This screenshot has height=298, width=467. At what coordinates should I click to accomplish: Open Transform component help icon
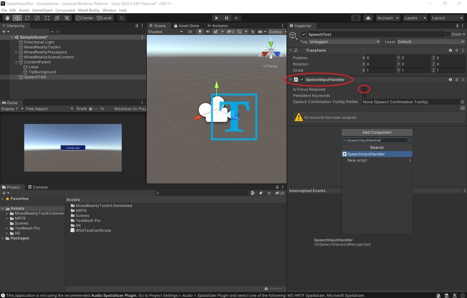tap(450, 51)
